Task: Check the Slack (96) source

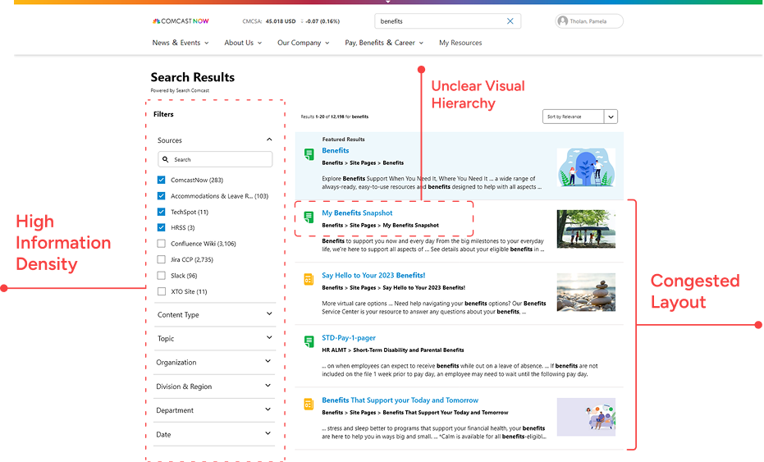Action: pos(162,276)
